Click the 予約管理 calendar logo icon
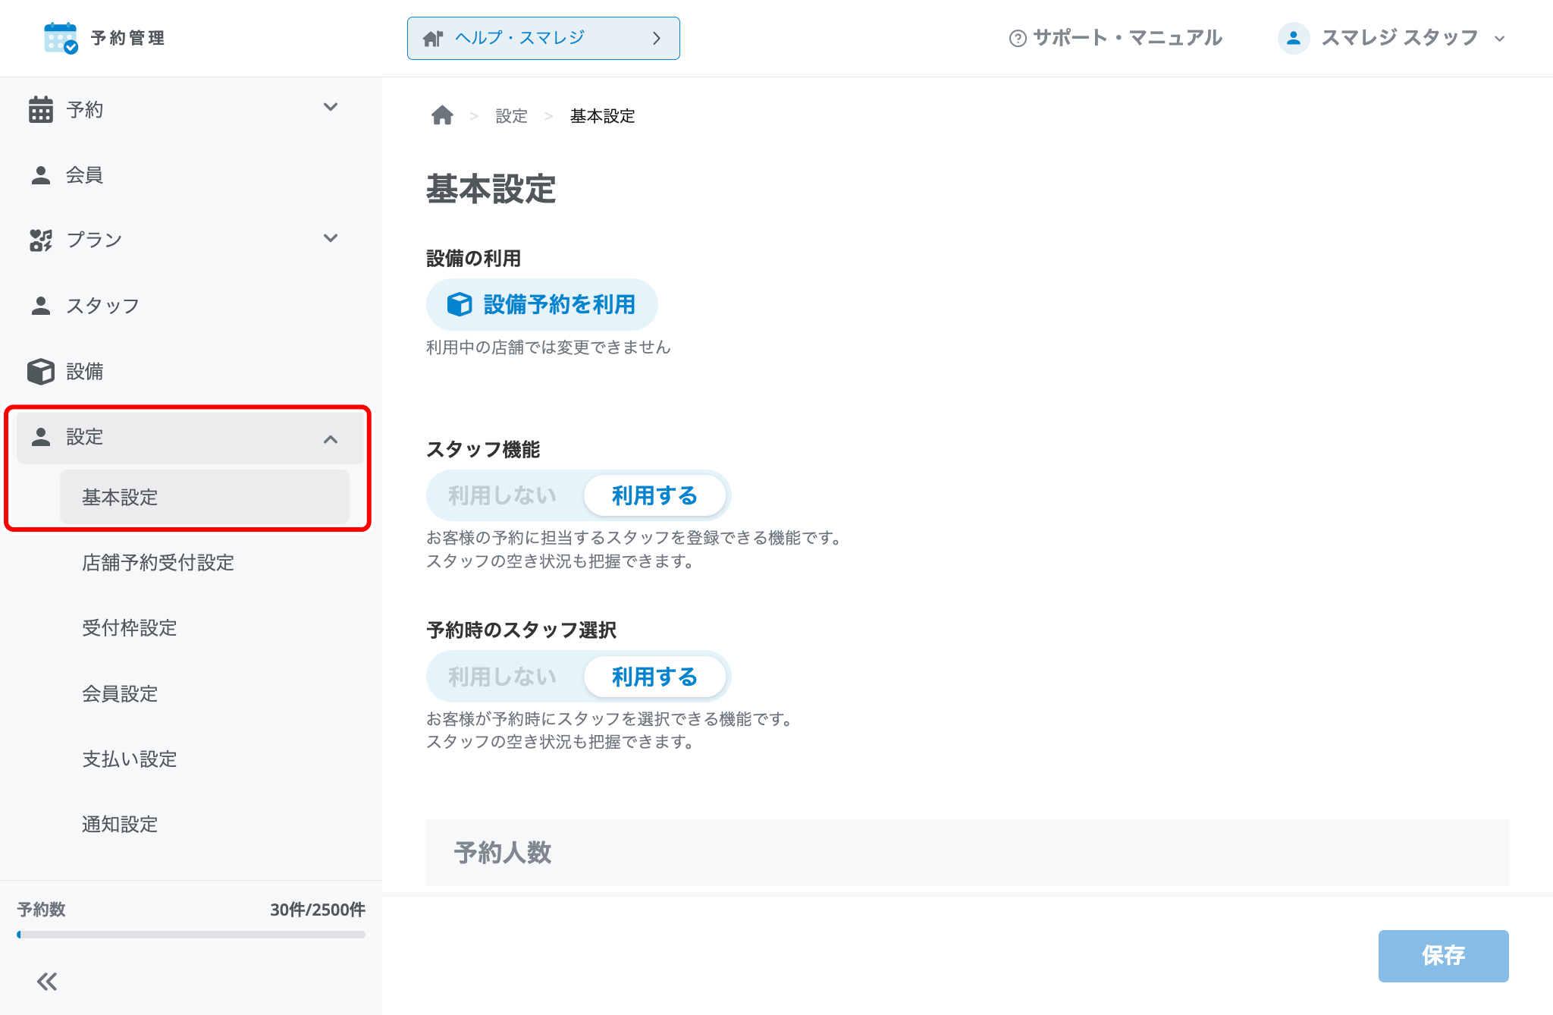This screenshot has width=1553, height=1015. point(61,38)
